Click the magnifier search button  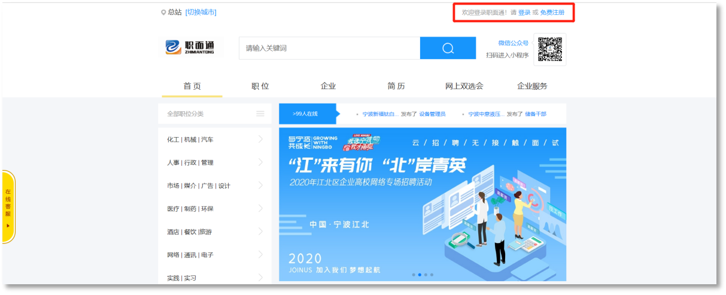[x=448, y=48]
